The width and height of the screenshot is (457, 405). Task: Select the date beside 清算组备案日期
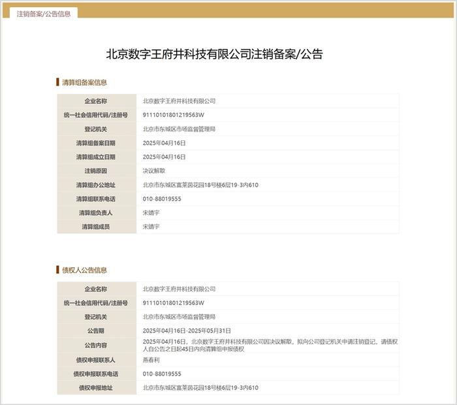click(x=164, y=143)
